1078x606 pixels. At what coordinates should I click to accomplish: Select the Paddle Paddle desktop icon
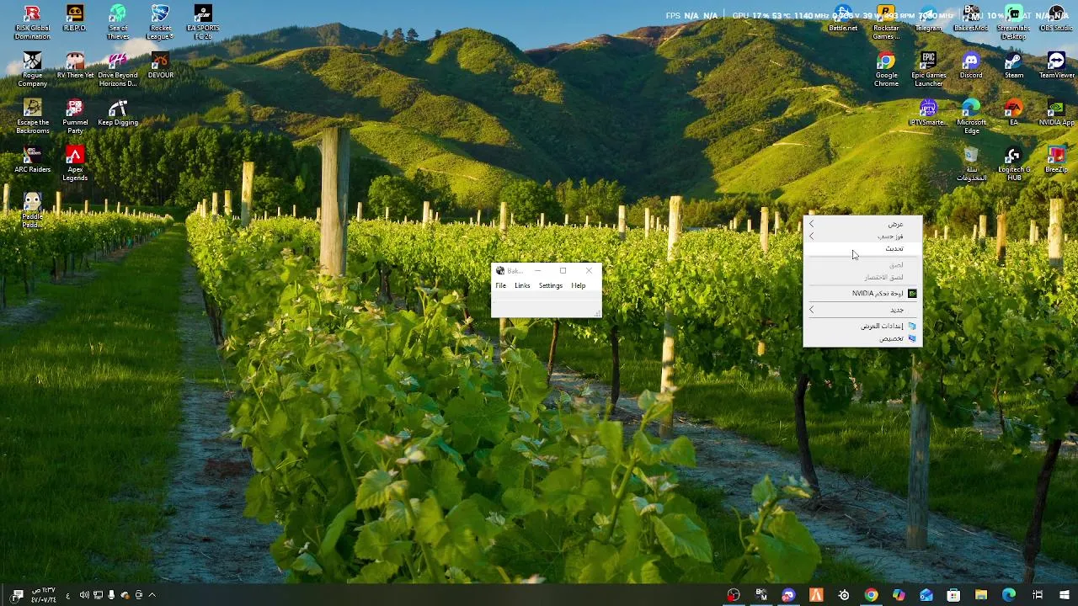tap(32, 211)
